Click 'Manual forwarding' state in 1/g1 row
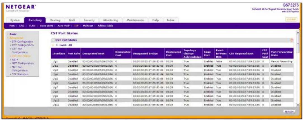The height and width of the screenshot is (120, 303). pyautogui.click(x=281, y=62)
